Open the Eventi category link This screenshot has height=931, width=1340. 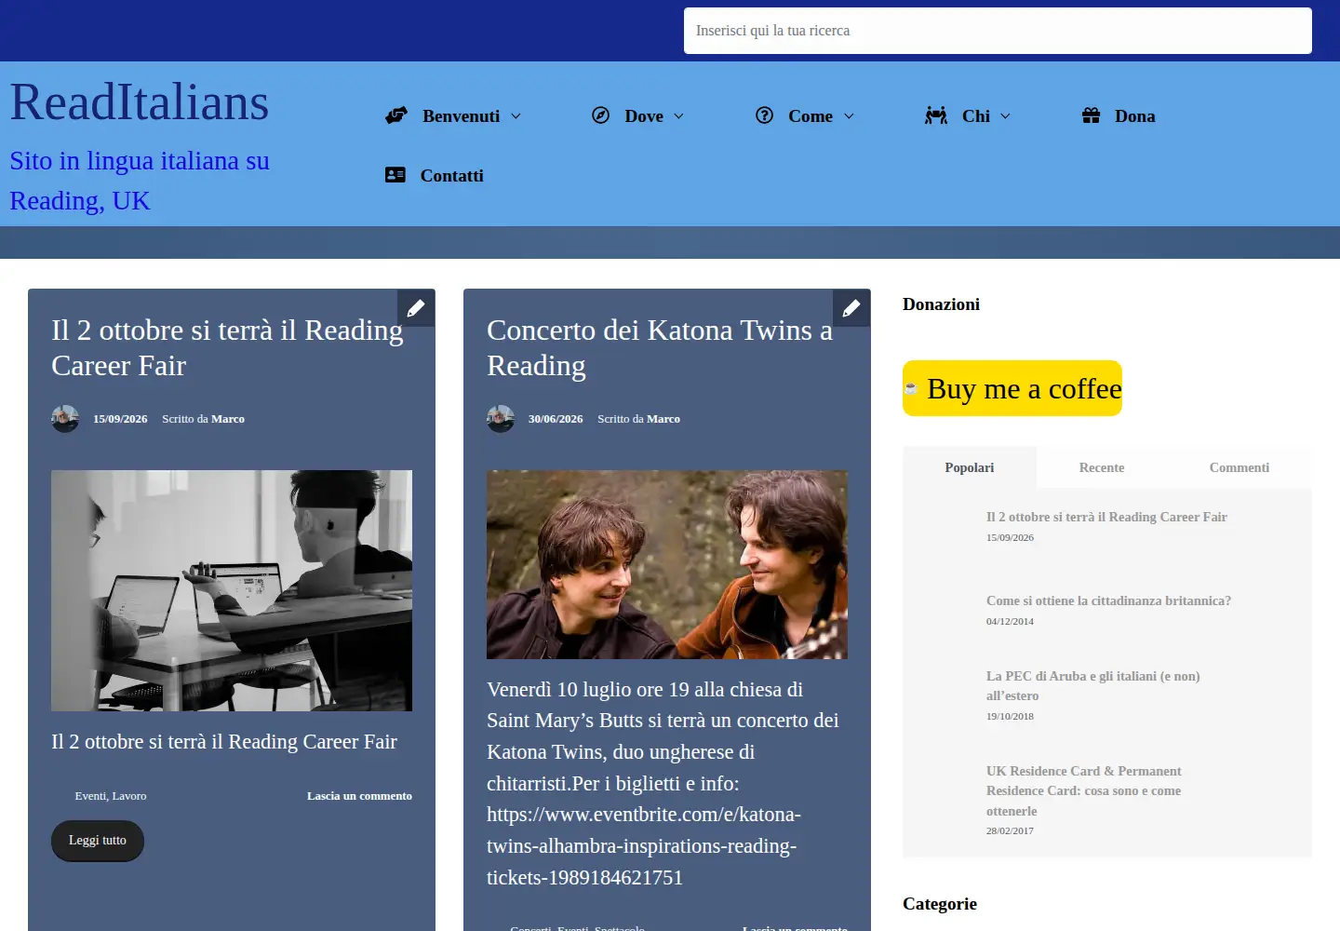pyautogui.click(x=90, y=796)
